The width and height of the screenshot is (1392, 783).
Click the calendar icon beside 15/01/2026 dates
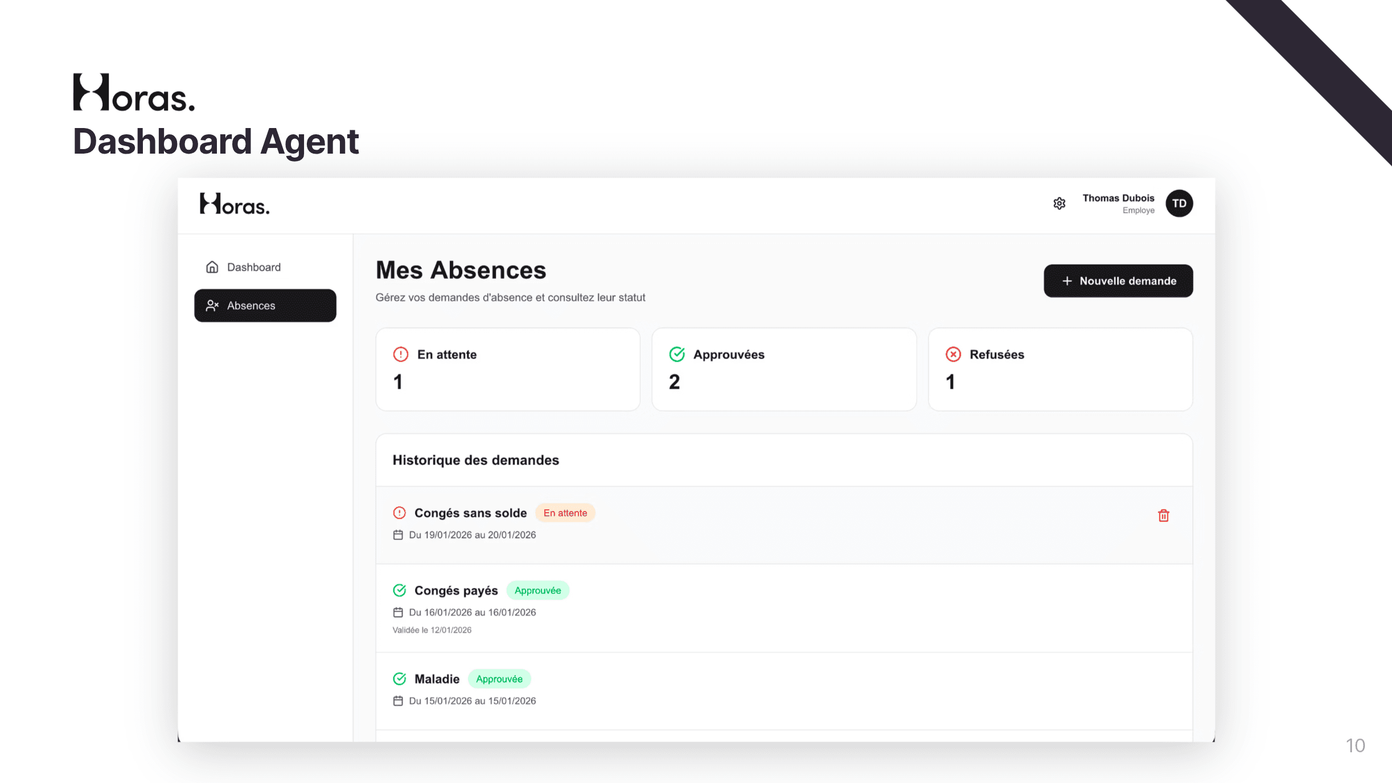[398, 701]
